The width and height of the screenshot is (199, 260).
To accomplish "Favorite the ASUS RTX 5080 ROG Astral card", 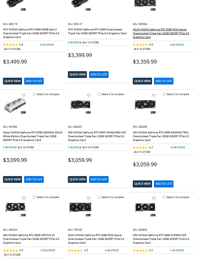I will point(89,198).
